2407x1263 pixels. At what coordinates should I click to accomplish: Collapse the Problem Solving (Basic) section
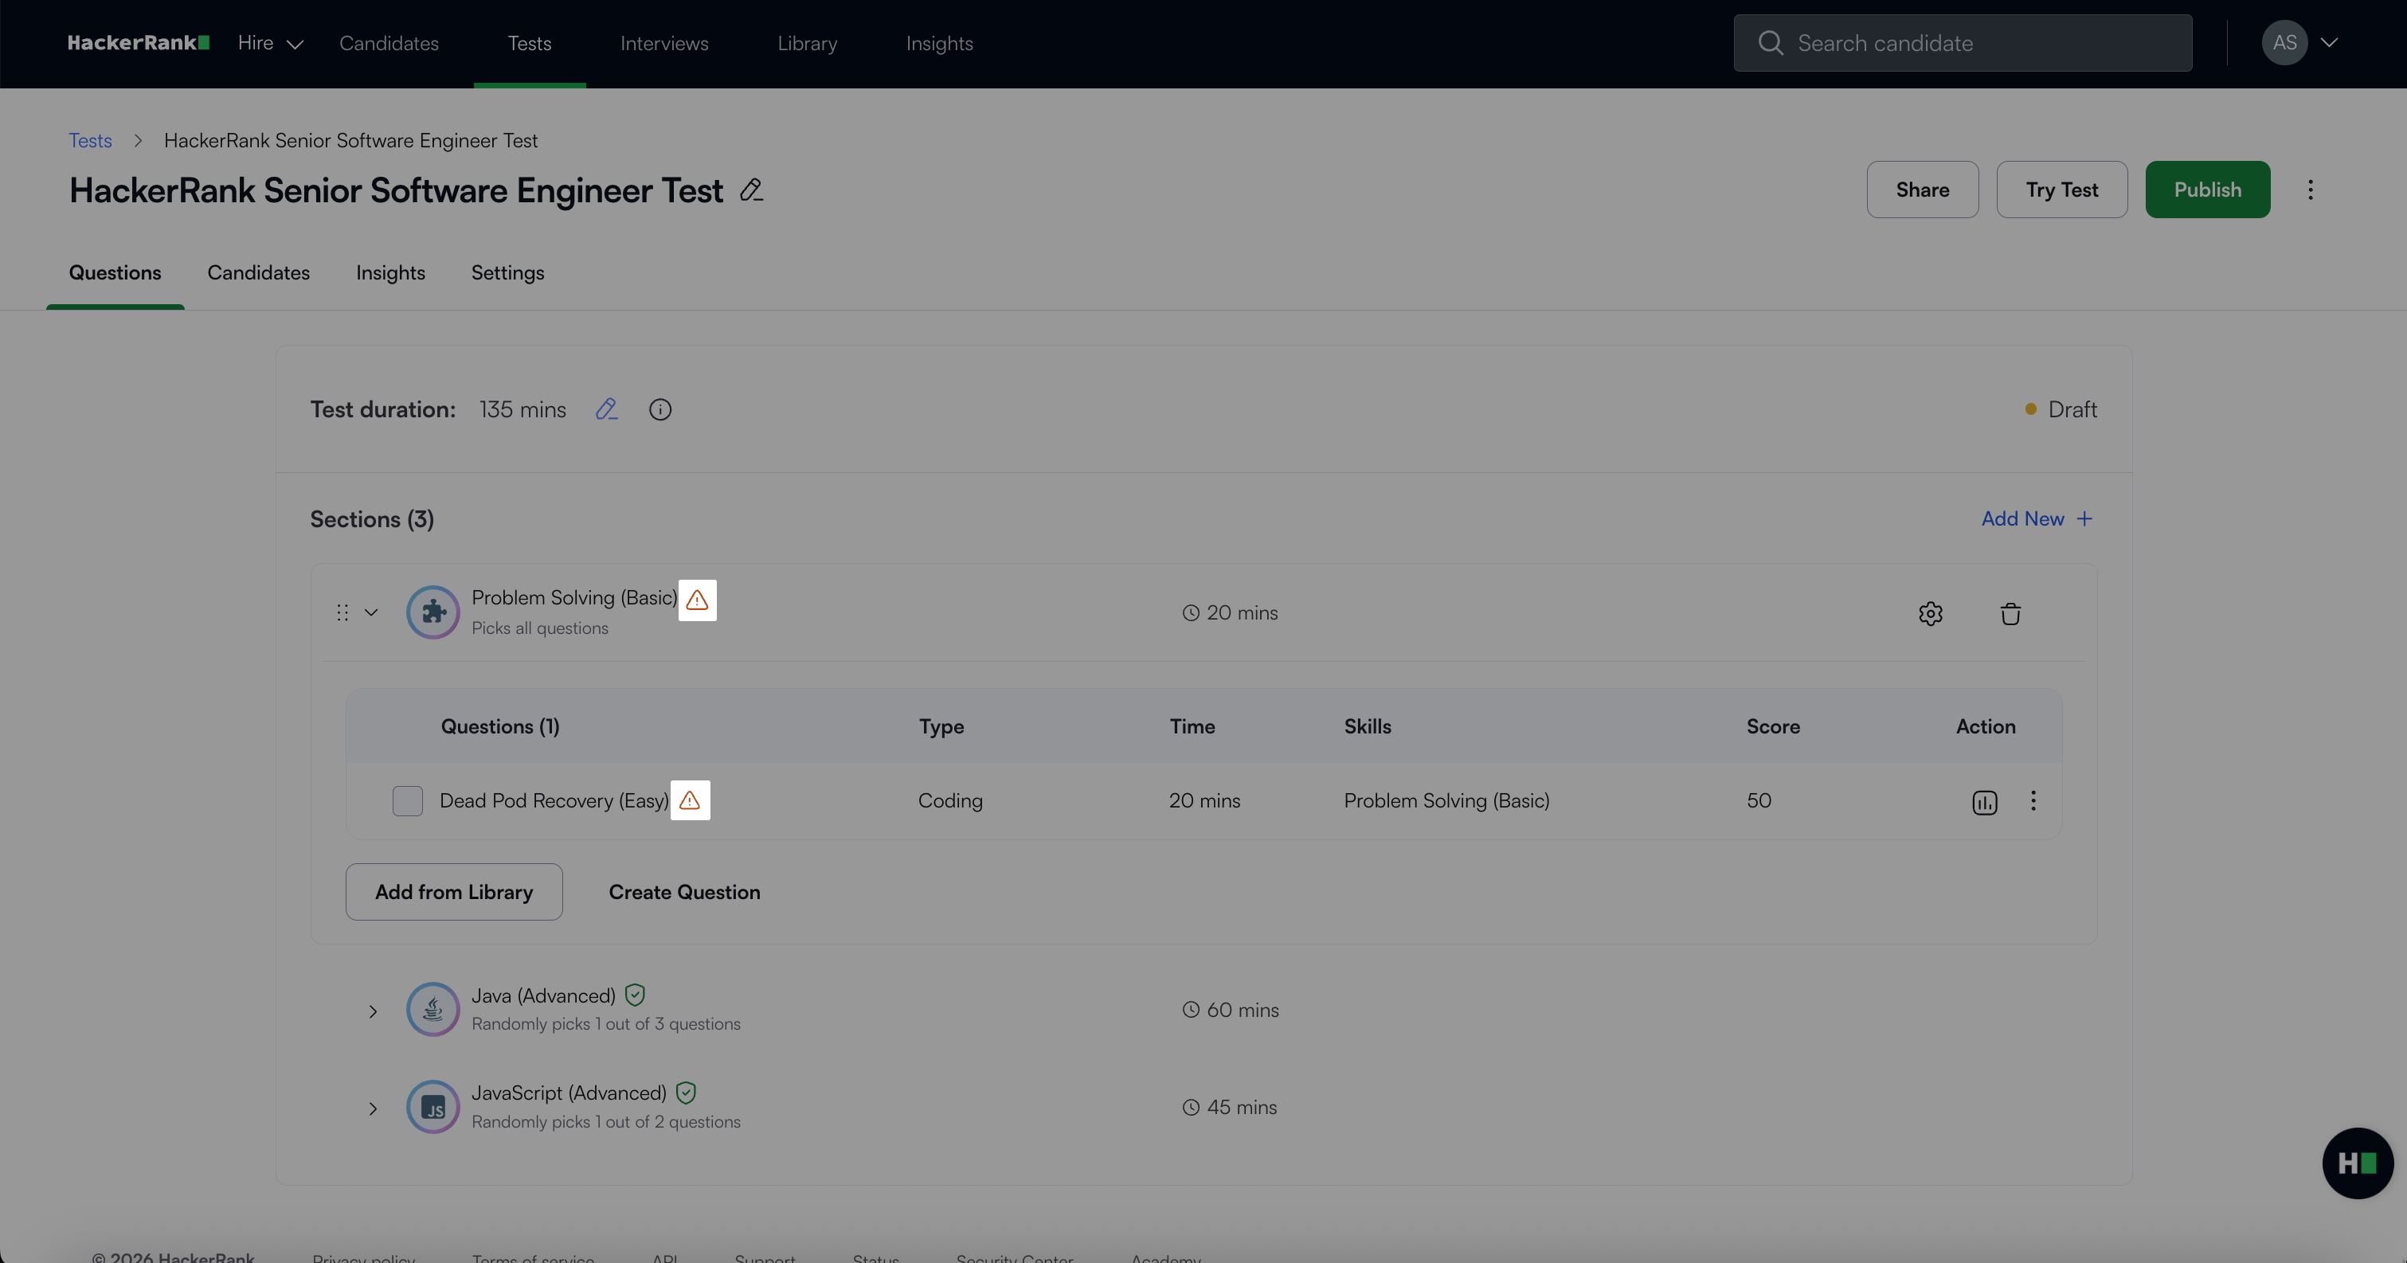tap(371, 613)
